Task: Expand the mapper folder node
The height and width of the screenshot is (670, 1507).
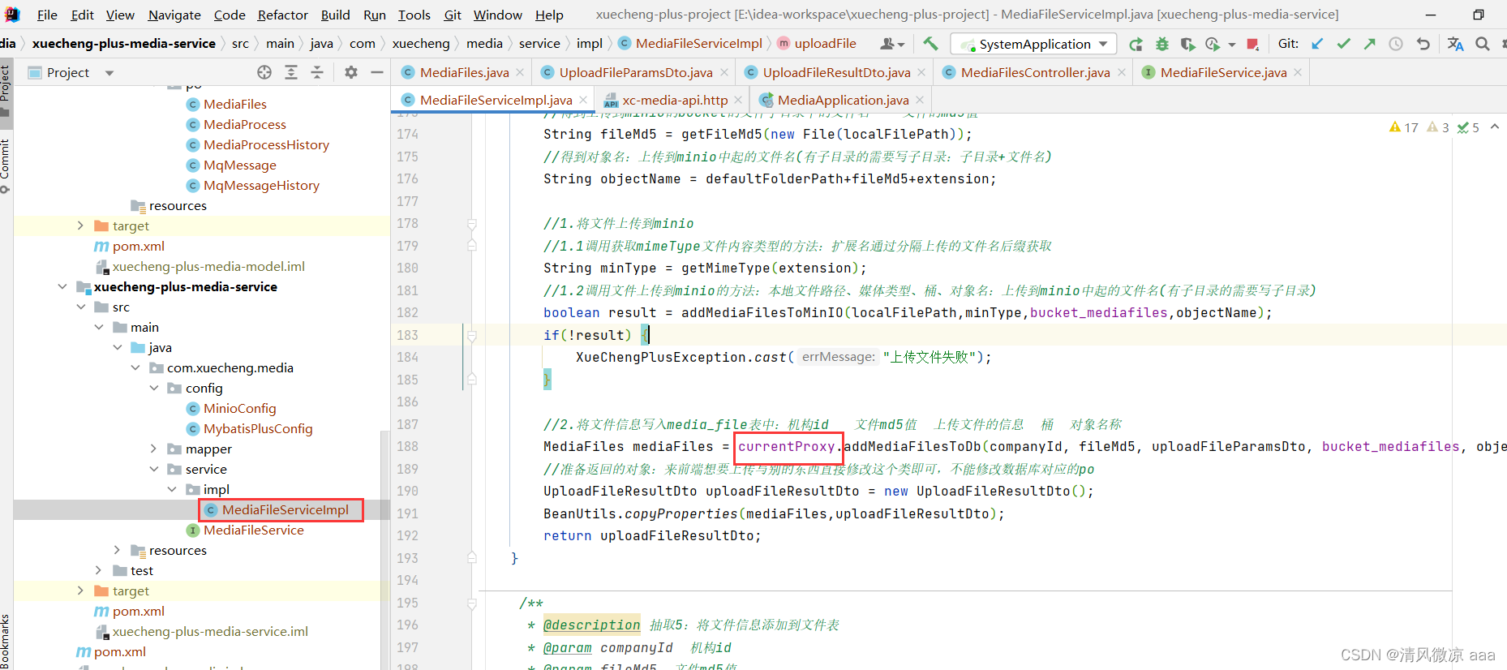Action: tap(154, 449)
